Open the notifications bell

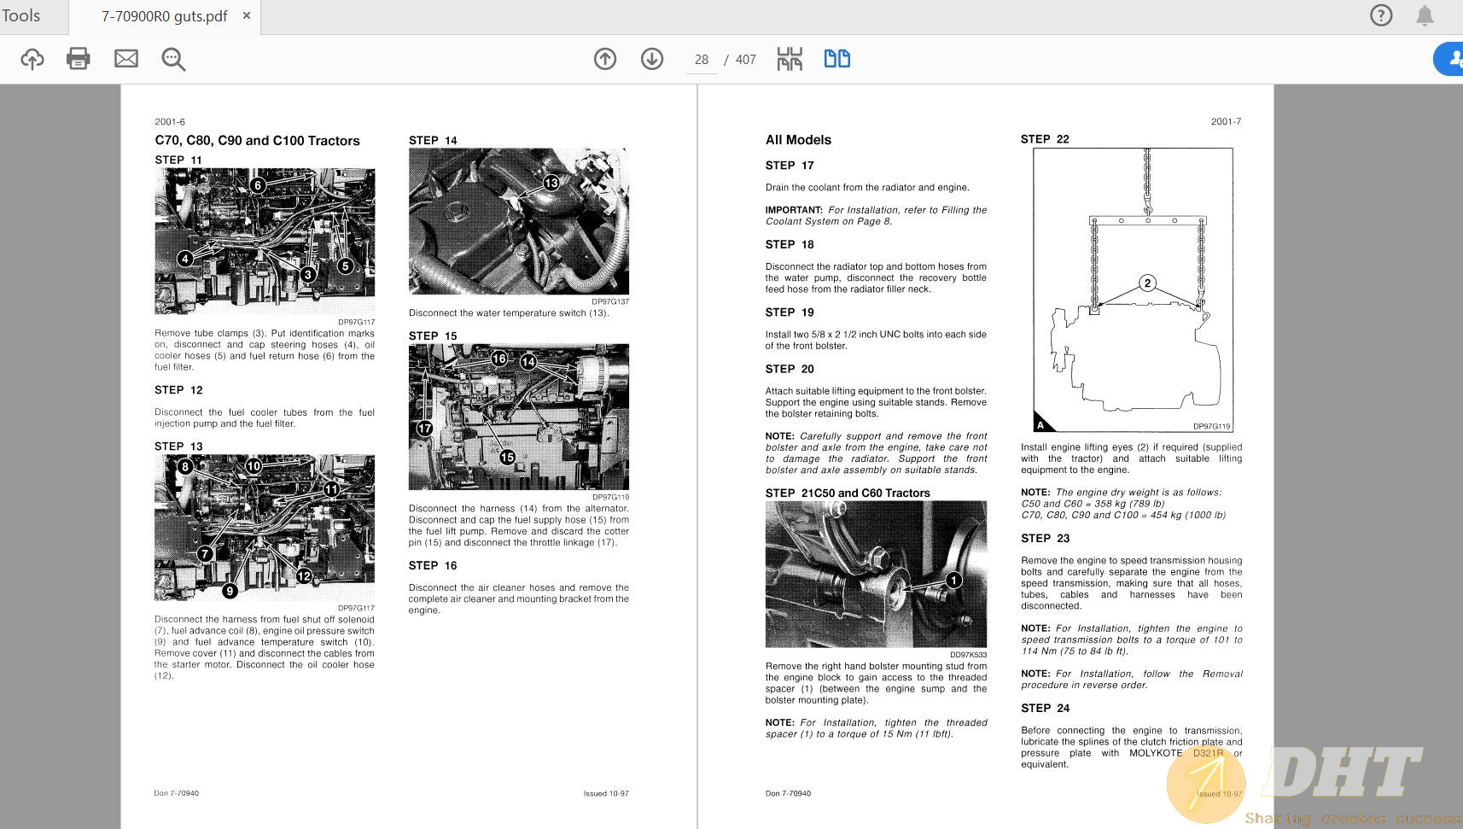tap(1425, 15)
